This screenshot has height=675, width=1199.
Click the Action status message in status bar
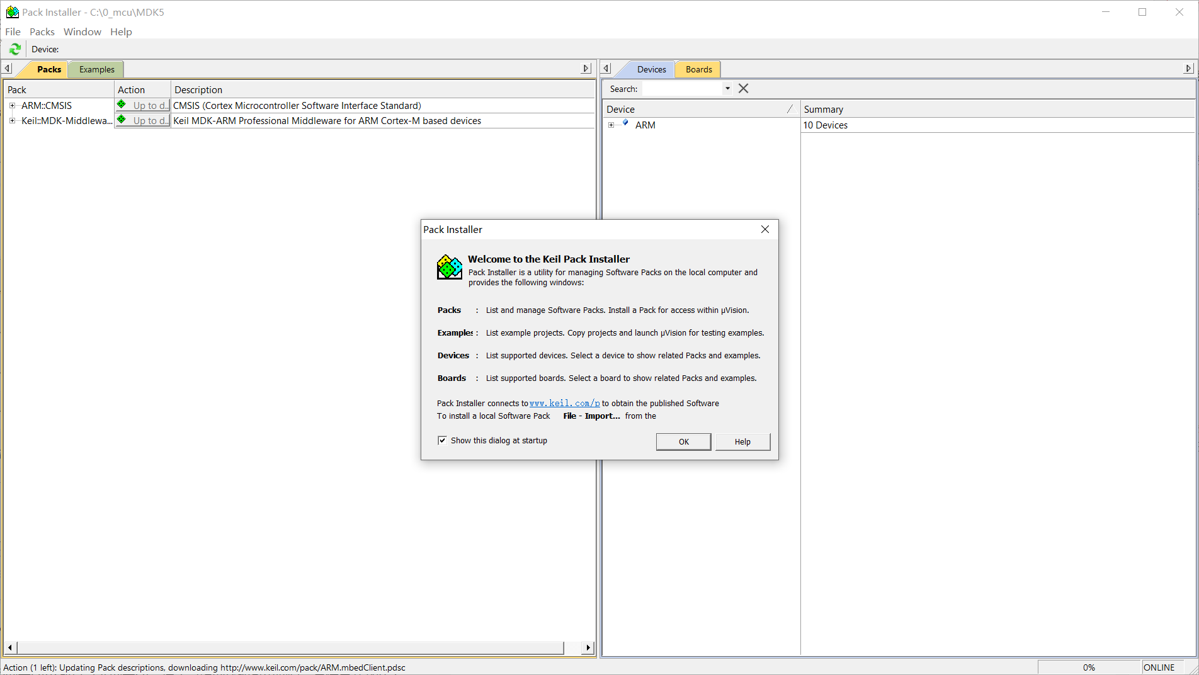(204, 667)
